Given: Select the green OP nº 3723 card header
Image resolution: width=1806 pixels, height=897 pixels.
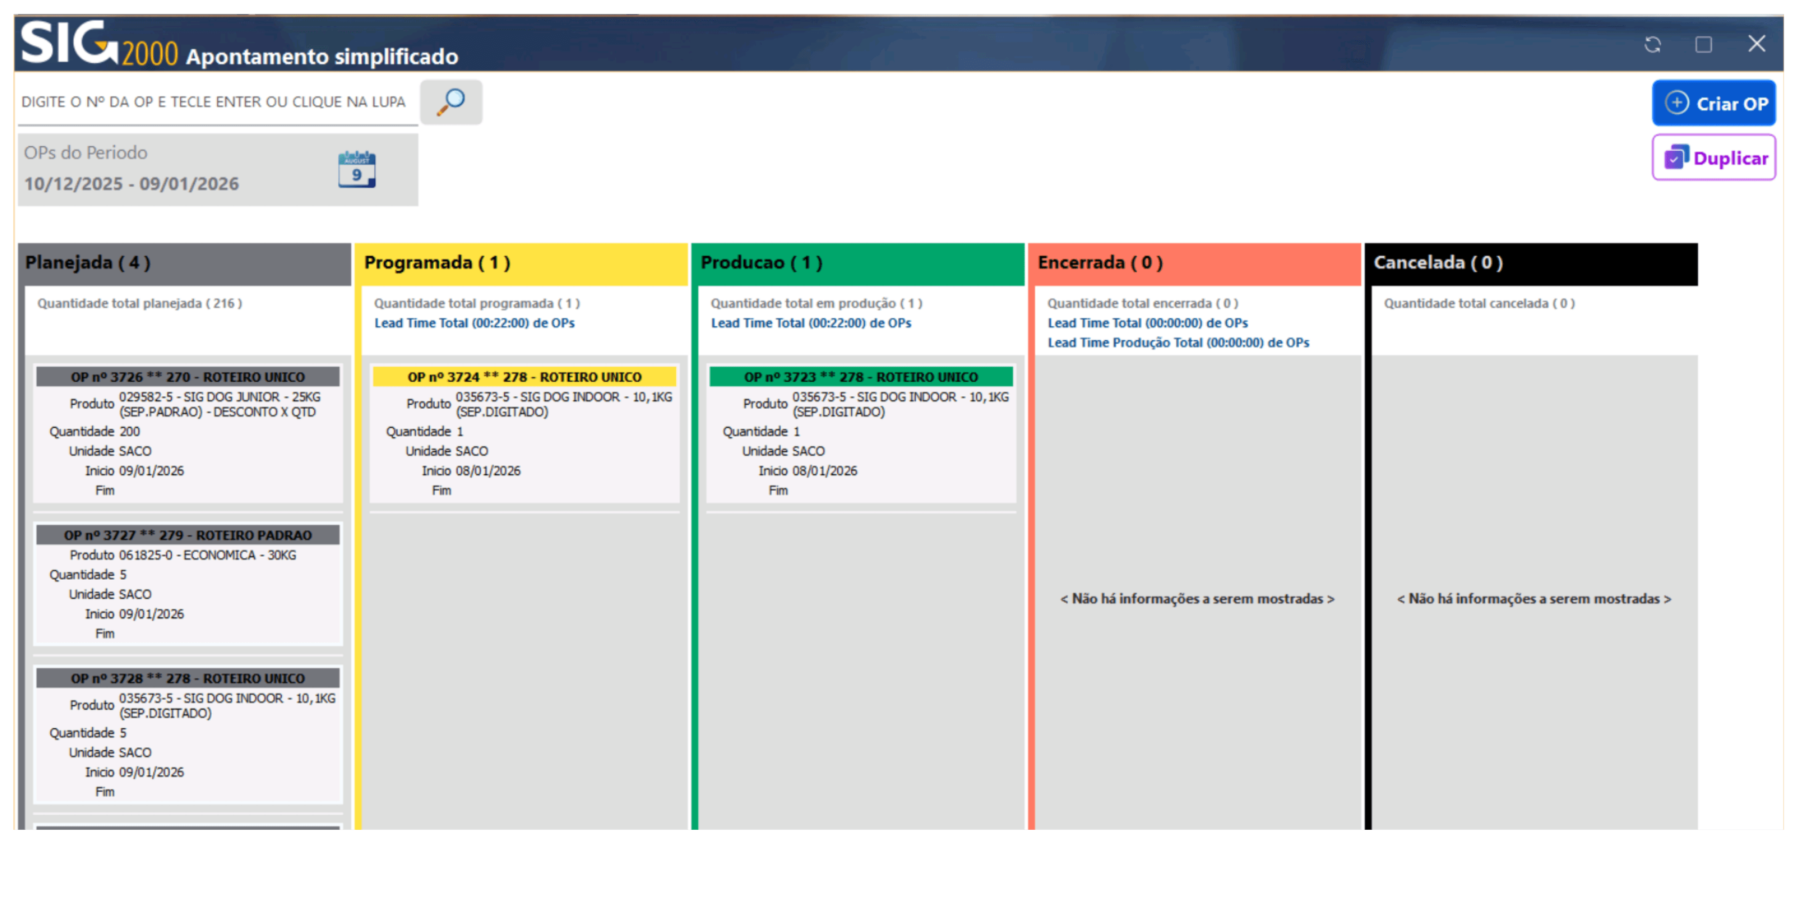Looking at the screenshot, I should coord(861,376).
